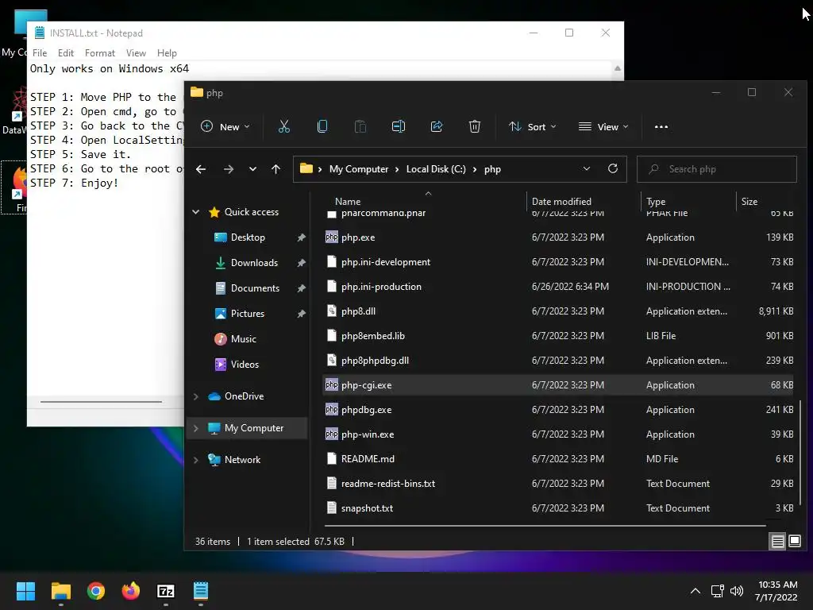Open Notepad File menu
Image resolution: width=813 pixels, height=610 pixels.
(40, 53)
